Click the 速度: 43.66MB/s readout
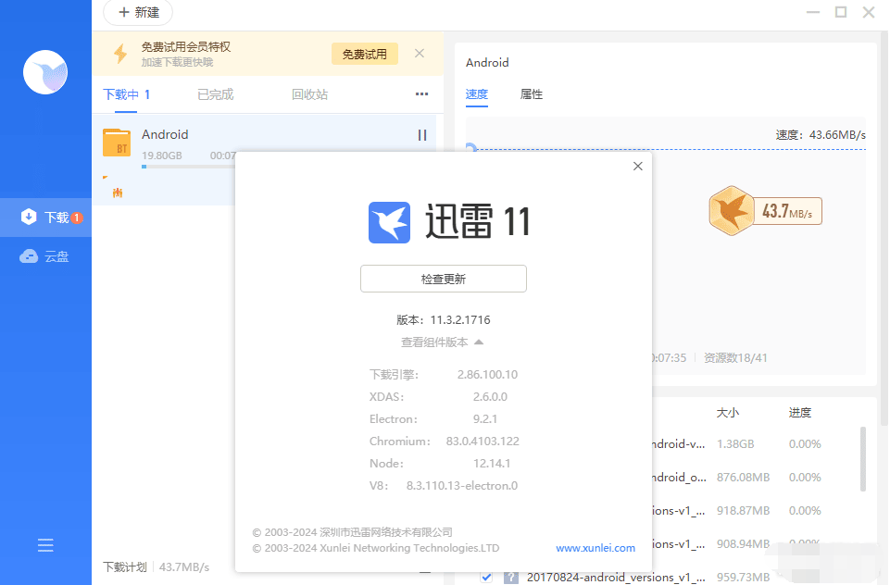This screenshot has height=585, width=890. 821,135
